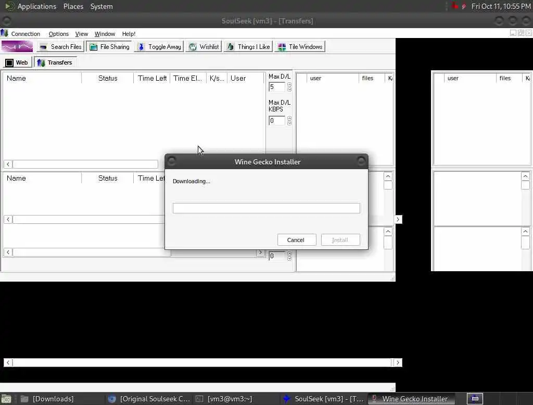Click the Max D/L KBPS value field
The image size is (533, 405).
click(277, 120)
